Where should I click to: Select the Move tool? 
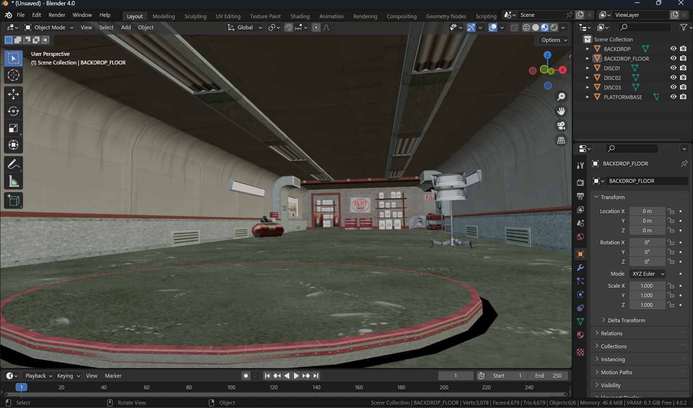tap(13, 94)
